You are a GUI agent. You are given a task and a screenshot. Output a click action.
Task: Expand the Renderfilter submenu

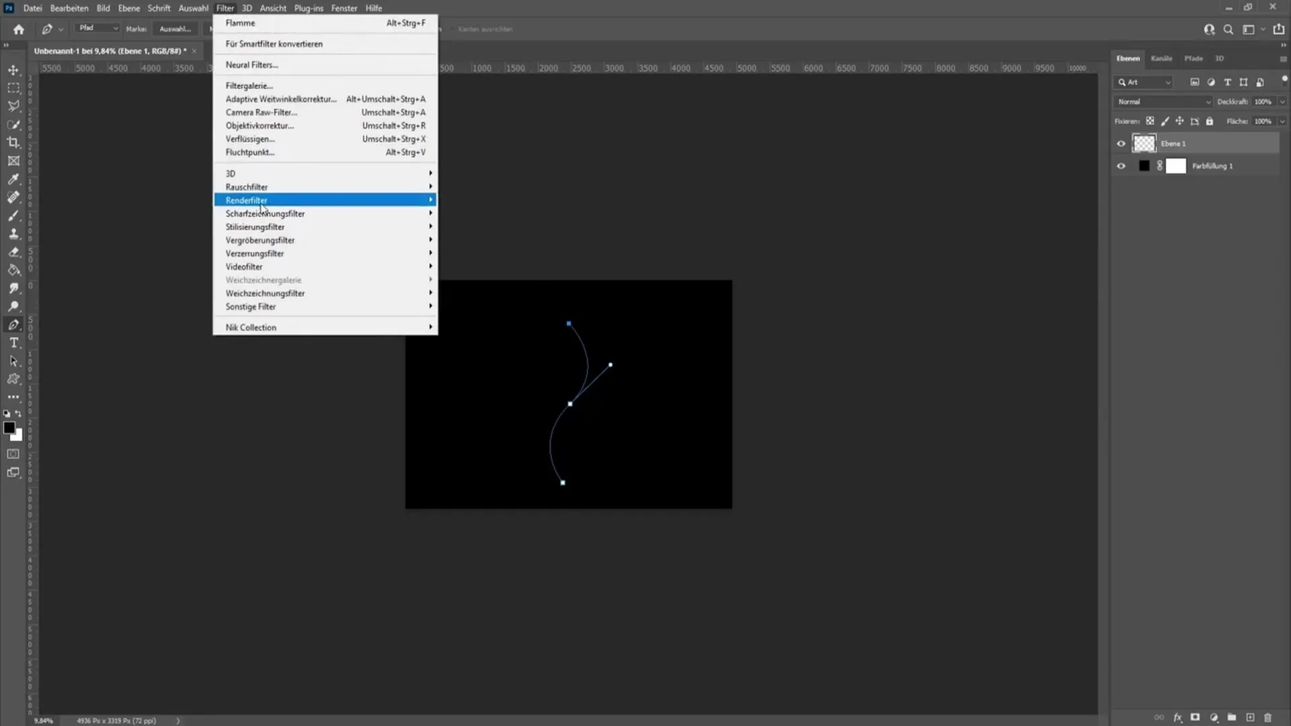(x=325, y=200)
